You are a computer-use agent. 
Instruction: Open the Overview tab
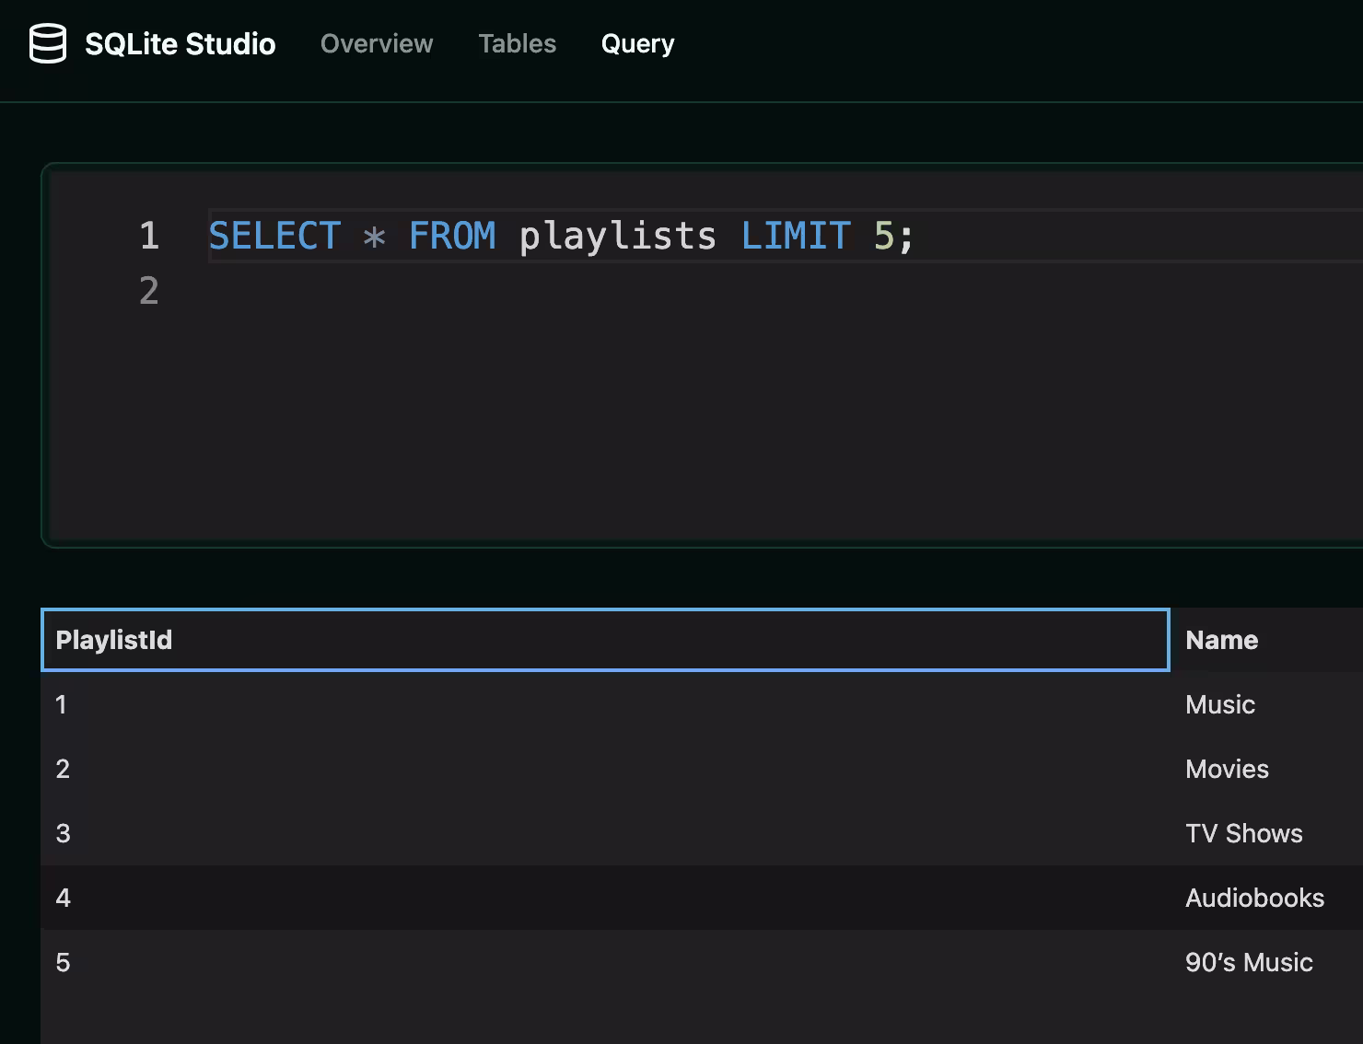377,43
